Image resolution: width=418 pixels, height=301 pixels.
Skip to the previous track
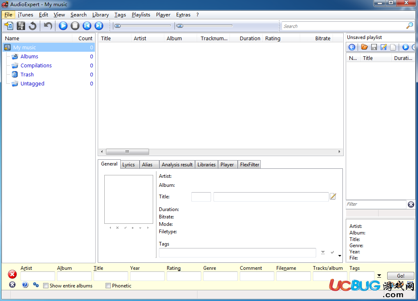click(87, 26)
